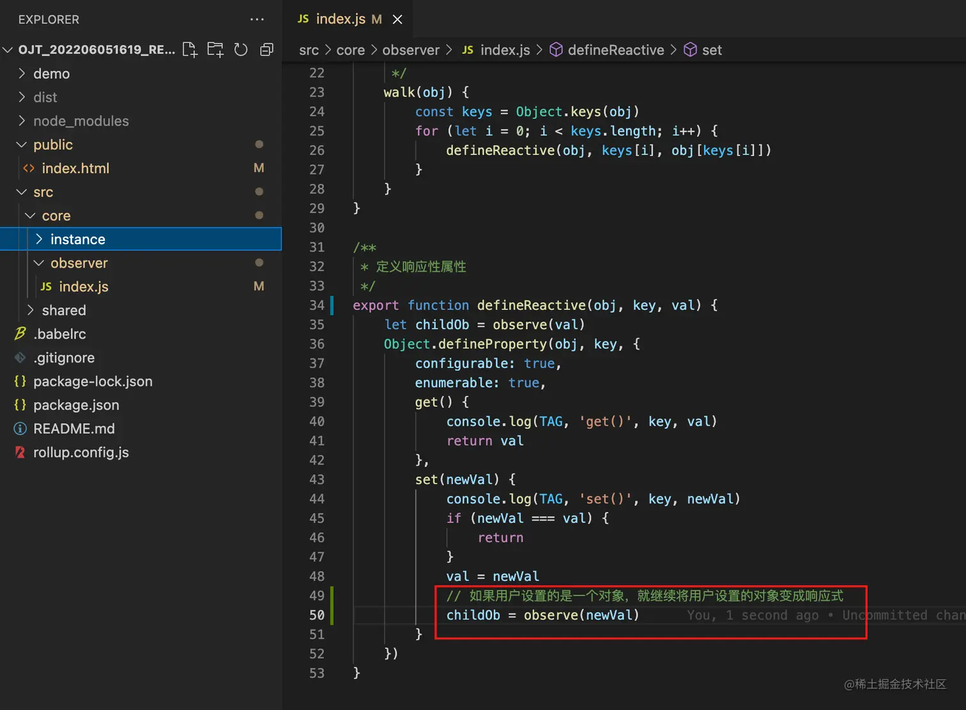
Task: Click the git blame 'You, 1 second ago' annotation
Action: click(x=753, y=615)
